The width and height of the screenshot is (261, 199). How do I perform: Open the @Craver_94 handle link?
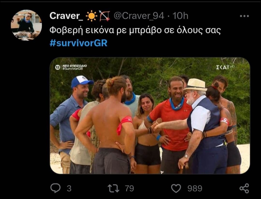pos(139,16)
